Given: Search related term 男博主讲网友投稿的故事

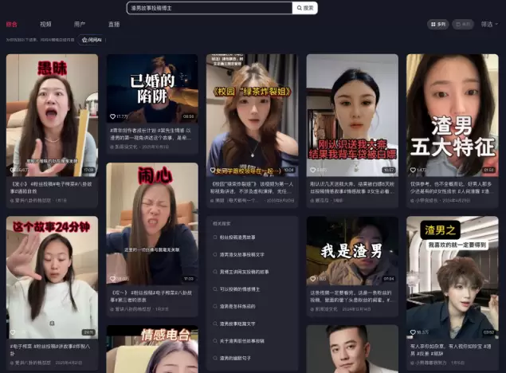Looking at the screenshot, I should [245, 272].
